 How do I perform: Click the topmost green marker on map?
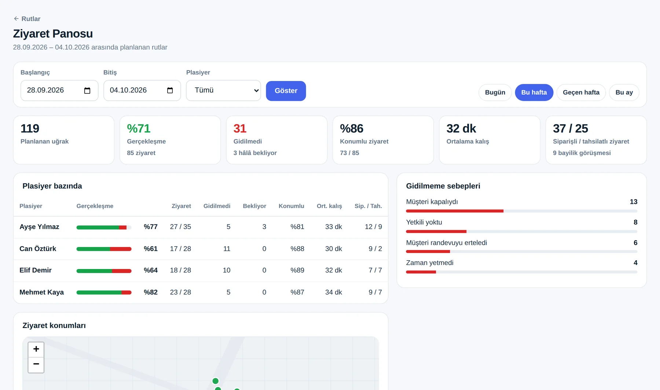click(216, 381)
